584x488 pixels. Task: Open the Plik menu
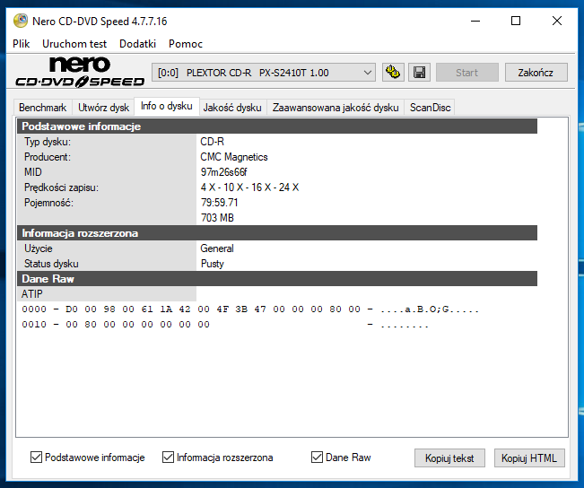coord(22,44)
